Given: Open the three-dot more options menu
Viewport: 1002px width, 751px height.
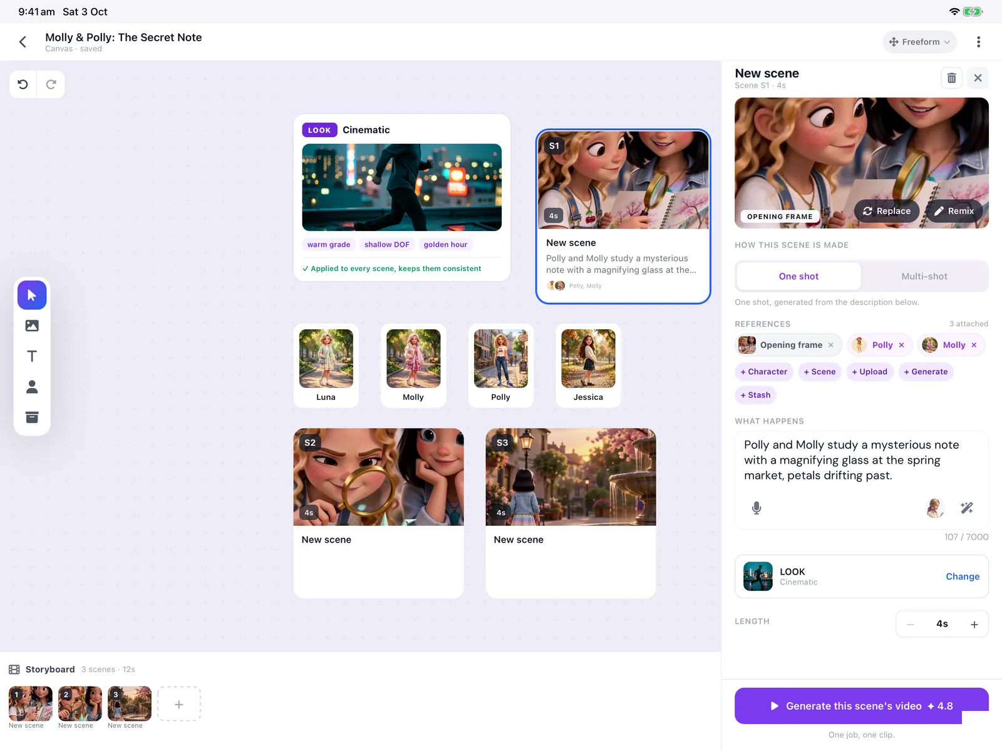Looking at the screenshot, I should (978, 42).
